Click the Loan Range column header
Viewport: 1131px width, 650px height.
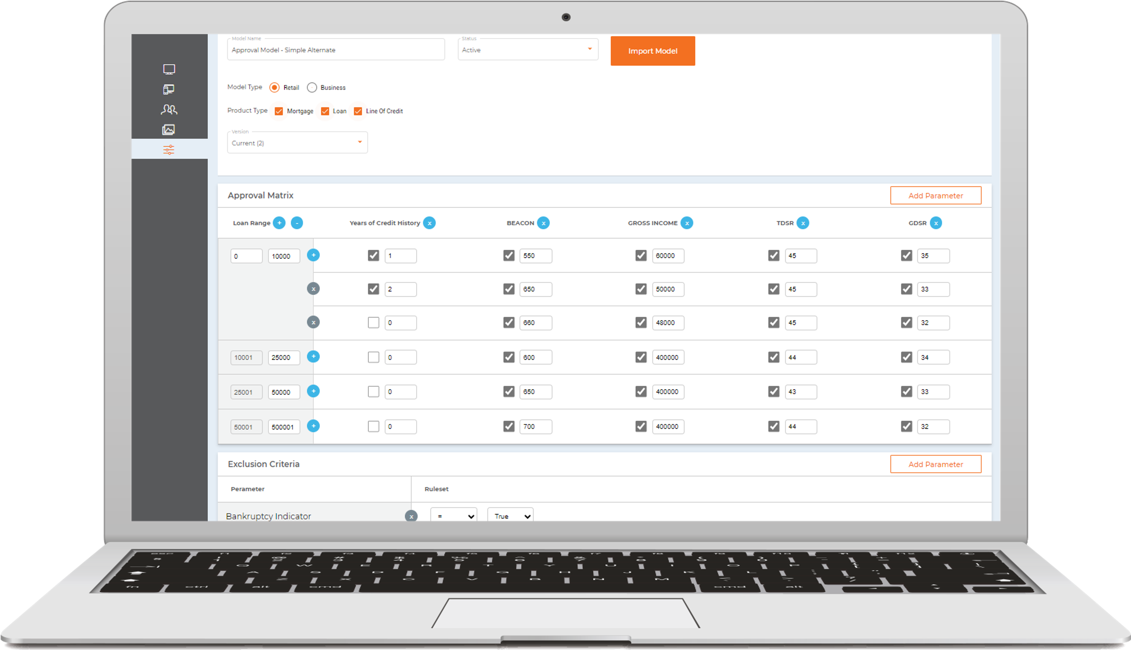(252, 223)
